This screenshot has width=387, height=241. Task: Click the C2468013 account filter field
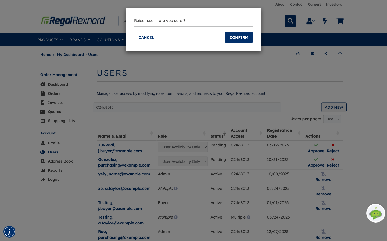click(187, 107)
